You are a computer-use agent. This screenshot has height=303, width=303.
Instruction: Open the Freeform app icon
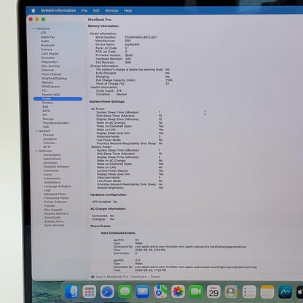click(285, 292)
